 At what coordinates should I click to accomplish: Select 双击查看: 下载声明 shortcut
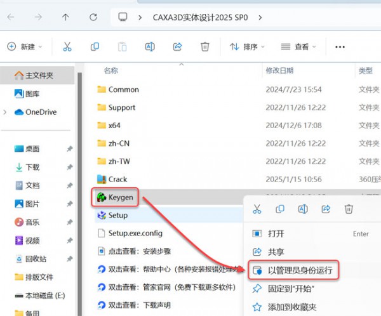point(134,305)
